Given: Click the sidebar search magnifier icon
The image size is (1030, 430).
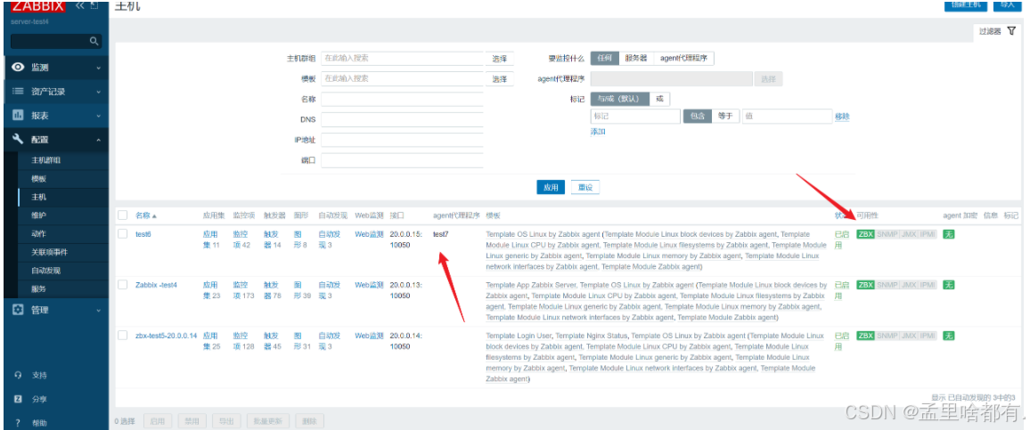Looking at the screenshot, I should click(x=94, y=41).
